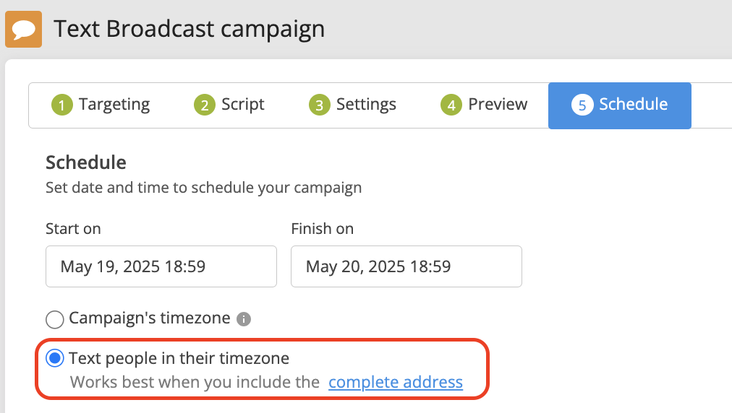Click the green step 2 circle icon
732x413 pixels.
point(205,105)
